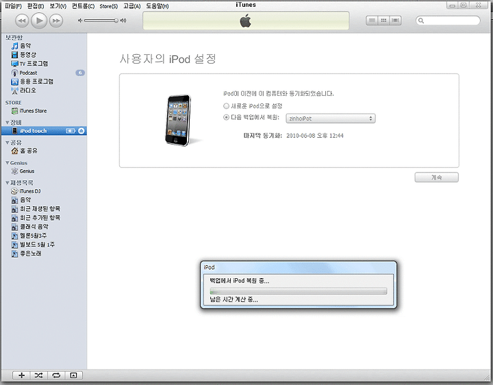Open the 파일(F) menu
Screen dimensions: 493x385
pos(14,6)
